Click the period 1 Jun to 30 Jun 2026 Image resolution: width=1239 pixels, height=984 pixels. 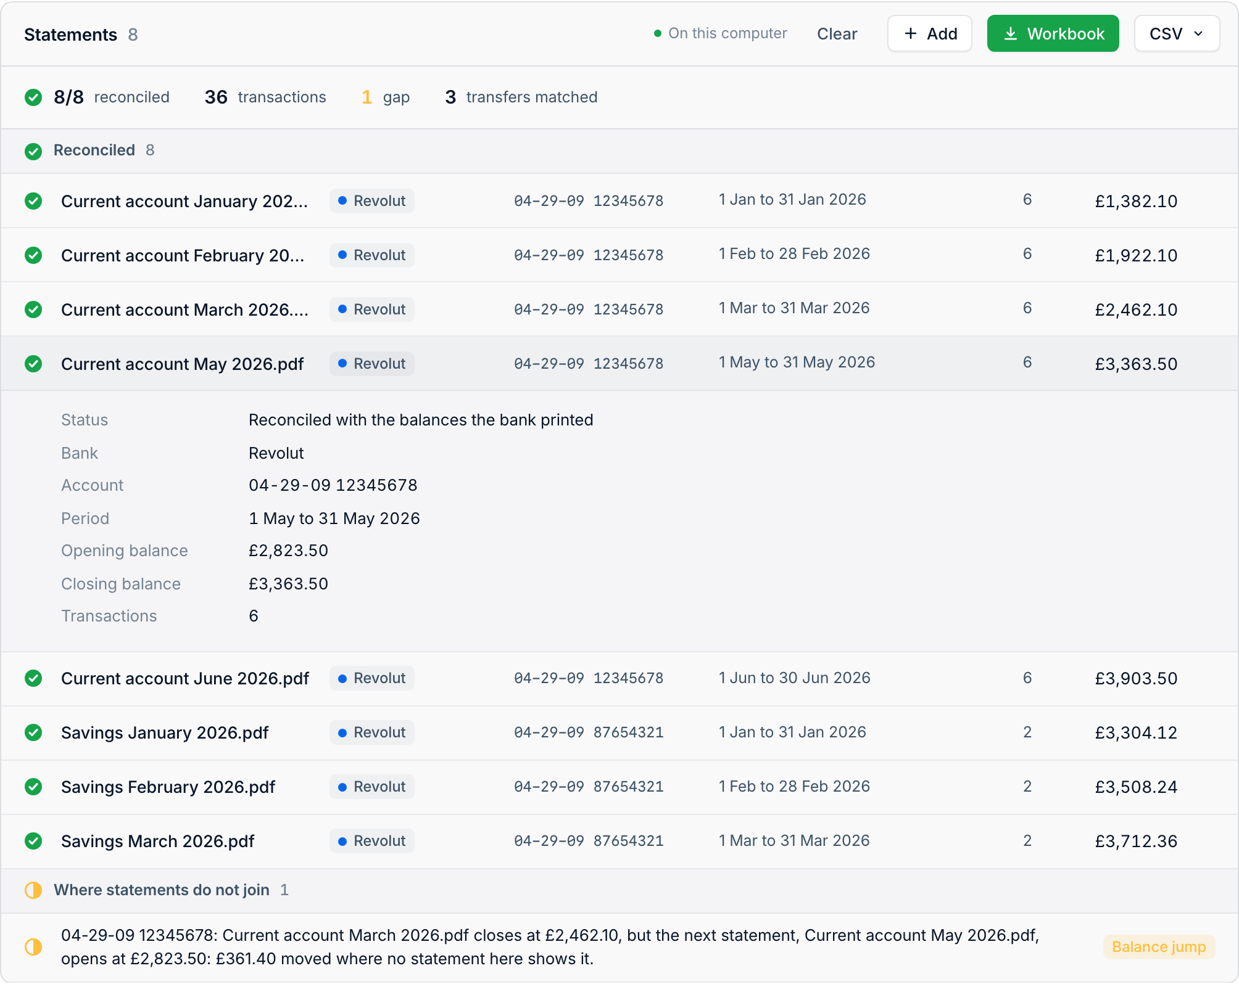(x=794, y=678)
